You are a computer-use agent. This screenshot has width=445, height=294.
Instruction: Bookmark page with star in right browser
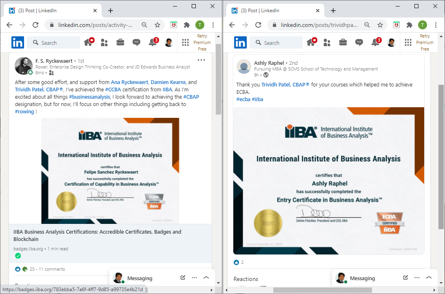click(380, 25)
